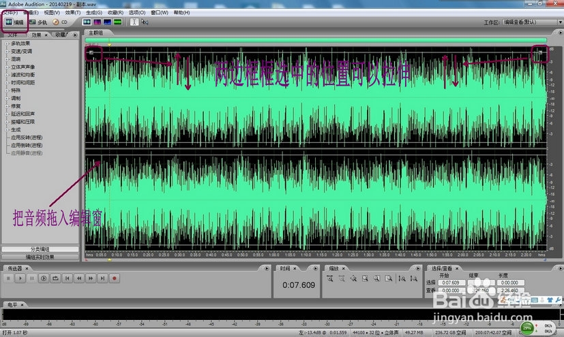Screen dimensions: 564x337
Task: Click fifth zoom icon in 缩放 panel
Action: [376, 278]
